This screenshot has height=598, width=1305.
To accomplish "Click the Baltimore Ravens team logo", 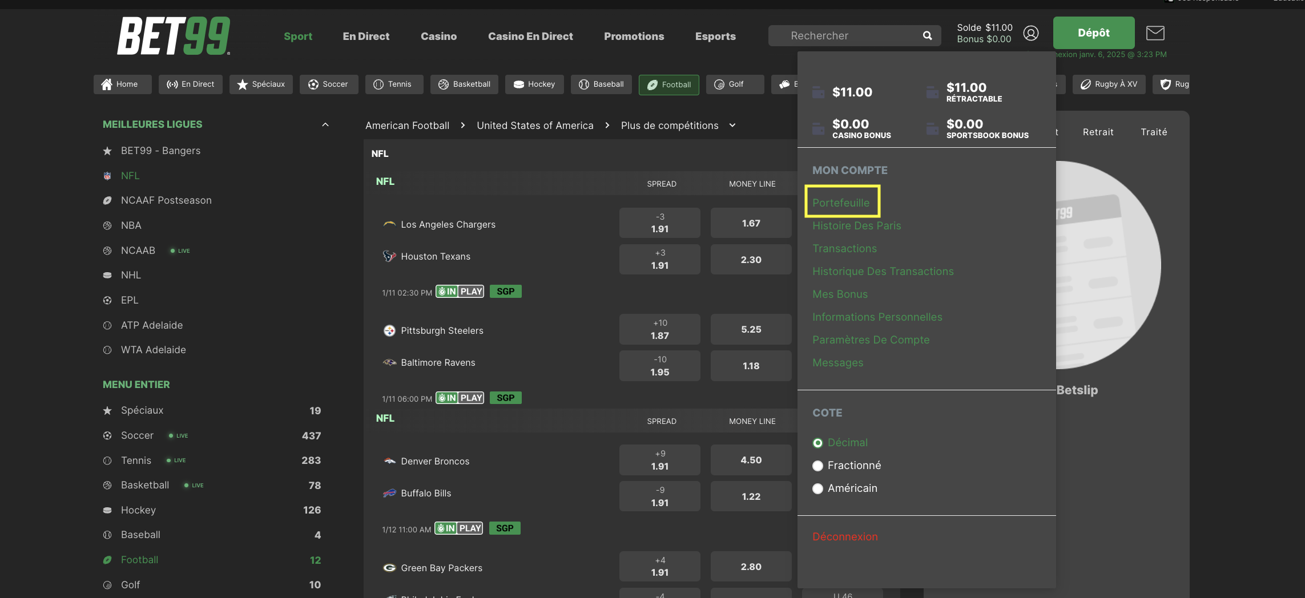I will click(389, 362).
